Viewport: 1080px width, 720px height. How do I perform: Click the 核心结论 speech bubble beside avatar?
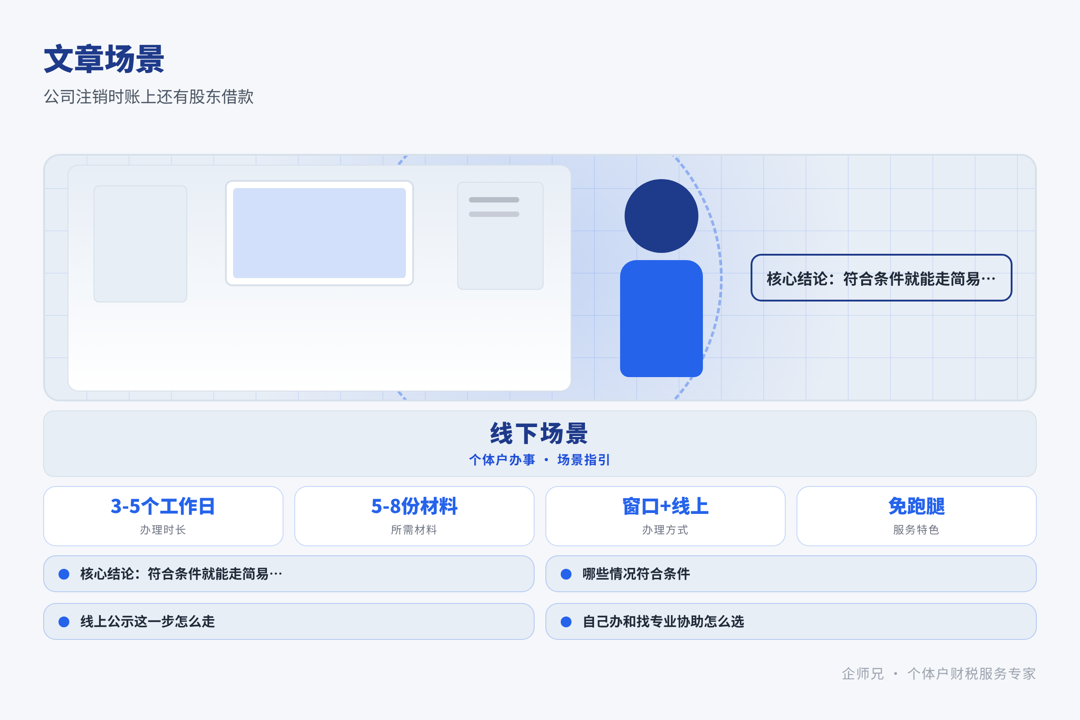[x=881, y=278]
